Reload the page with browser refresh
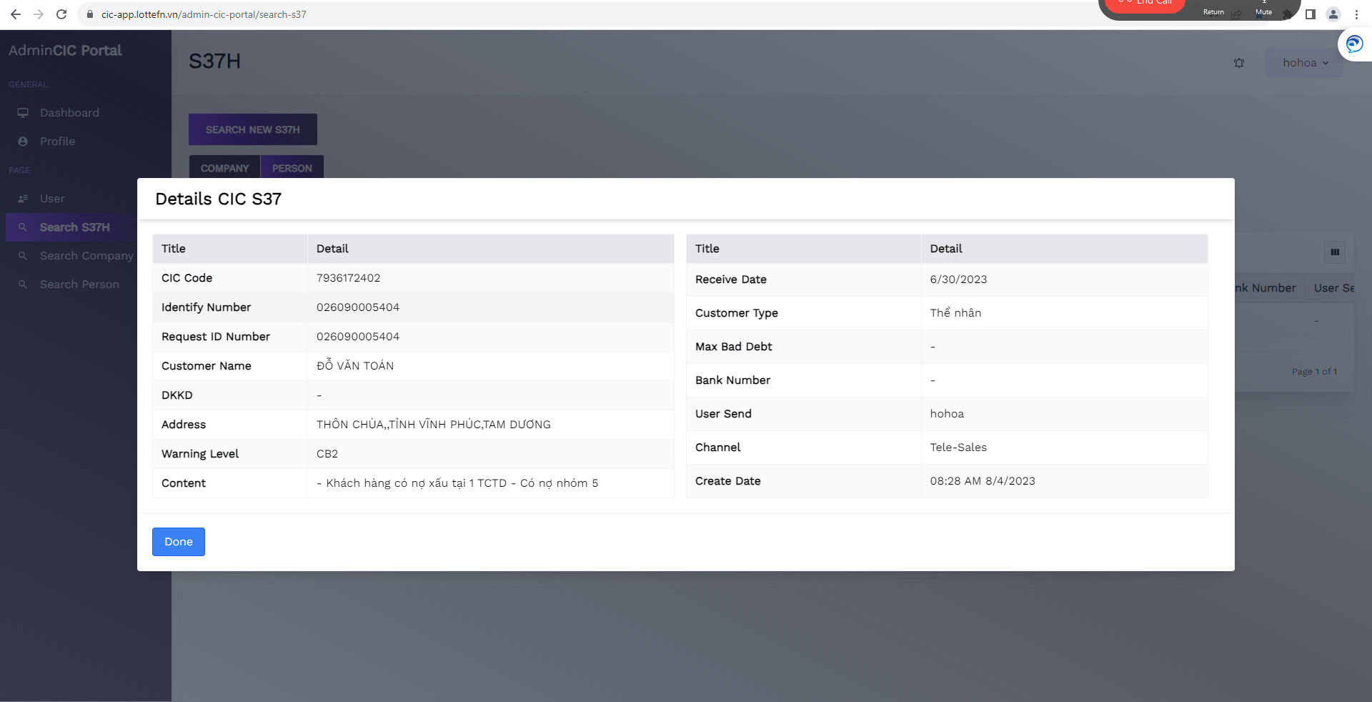The height and width of the screenshot is (702, 1372). tap(61, 14)
